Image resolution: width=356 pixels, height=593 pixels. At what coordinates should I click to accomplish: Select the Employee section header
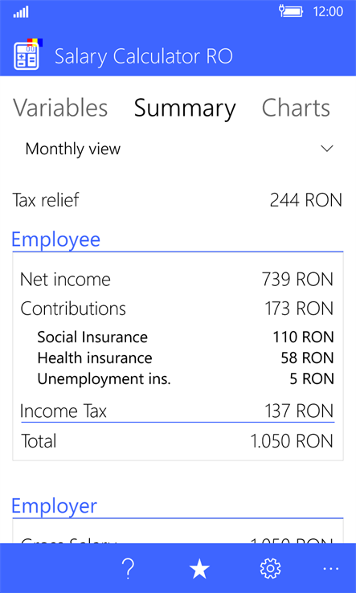[56, 239]
